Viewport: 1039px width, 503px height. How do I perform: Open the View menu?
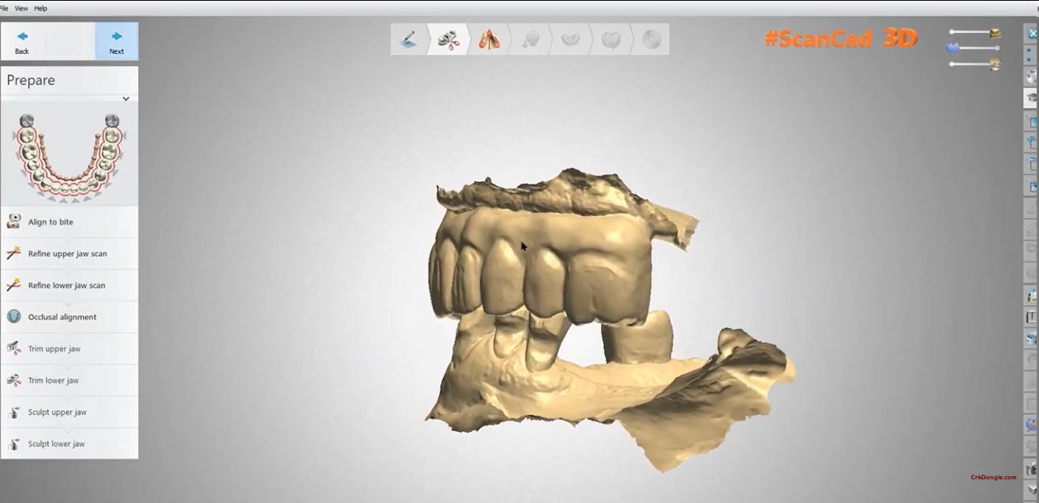click(21, 9)
